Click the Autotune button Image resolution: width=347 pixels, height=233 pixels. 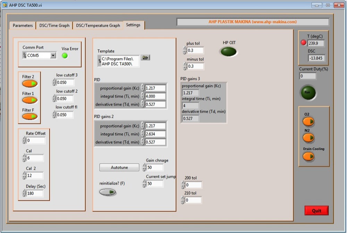119,167
